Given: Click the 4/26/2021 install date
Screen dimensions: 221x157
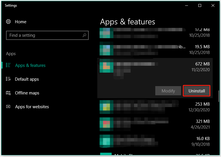Looking at the screenshot, I should click(200, 127).
